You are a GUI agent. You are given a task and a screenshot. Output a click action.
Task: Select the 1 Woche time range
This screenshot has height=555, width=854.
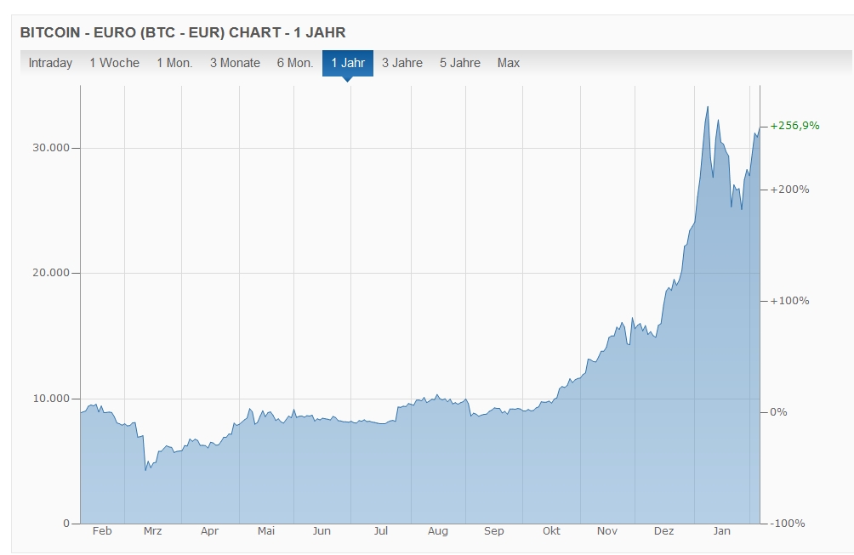pyautogui.click(x=114, y=63)
